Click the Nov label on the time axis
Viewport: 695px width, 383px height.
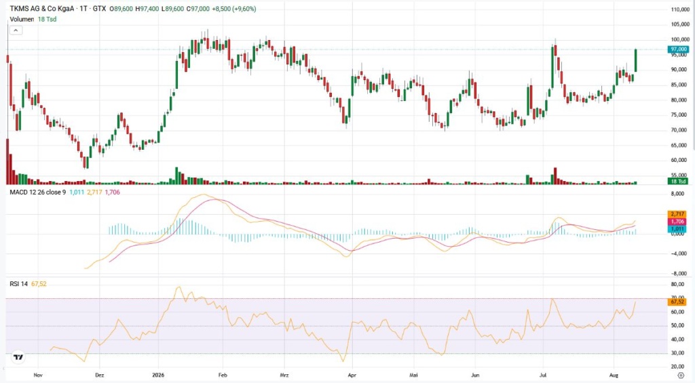click(38, 375)
